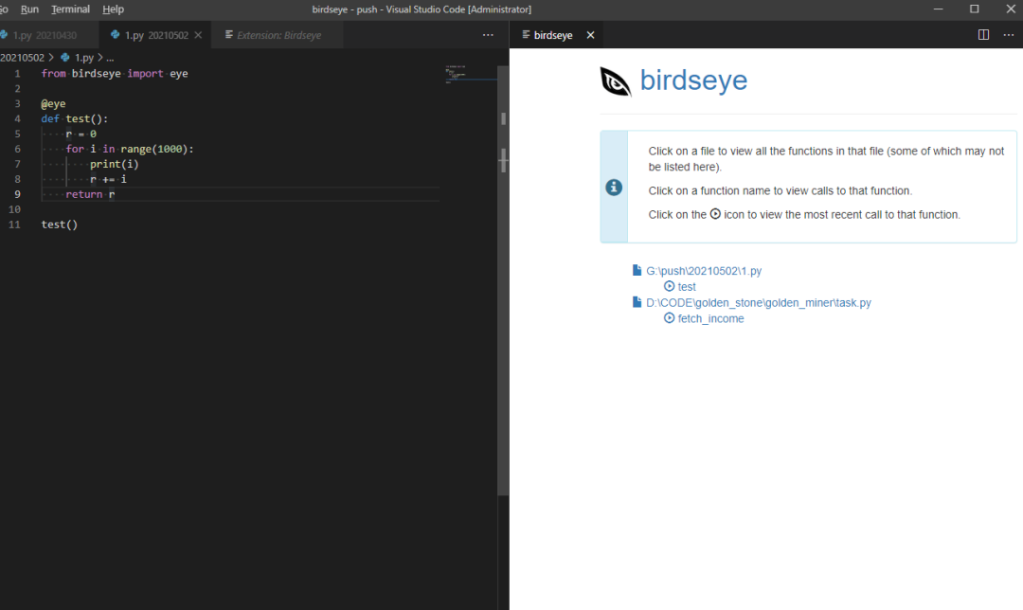Open the Terminal menu
1023x610 pixels.
click(x=70, y=9)
